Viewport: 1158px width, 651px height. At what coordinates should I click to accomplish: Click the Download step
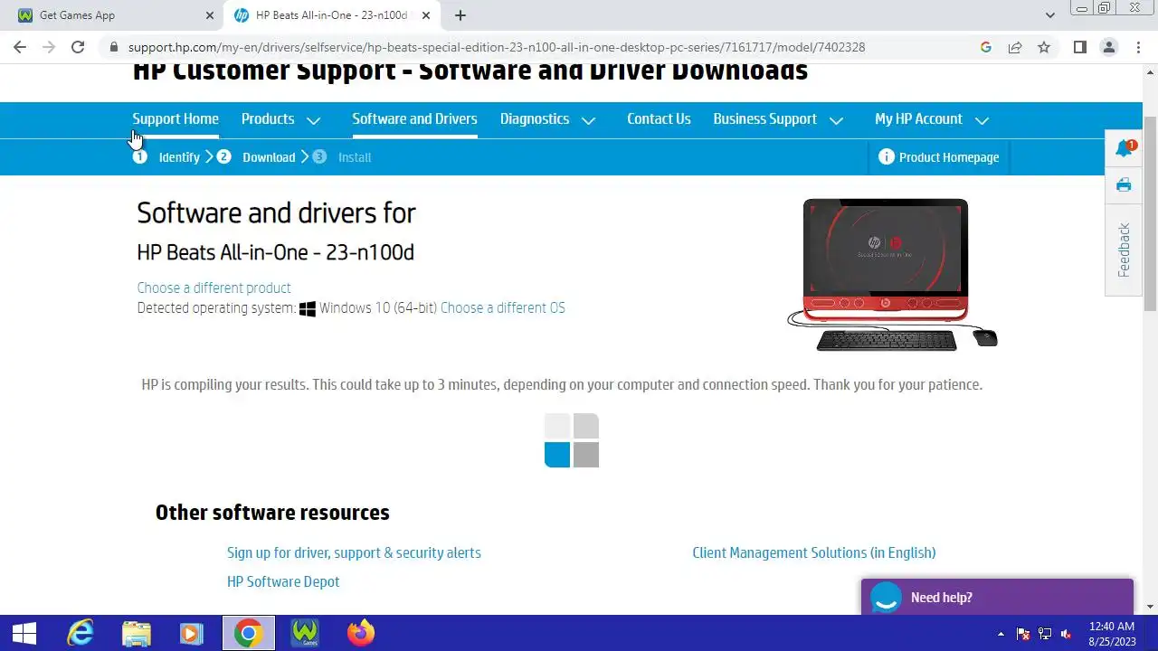(x=269, y=157)
